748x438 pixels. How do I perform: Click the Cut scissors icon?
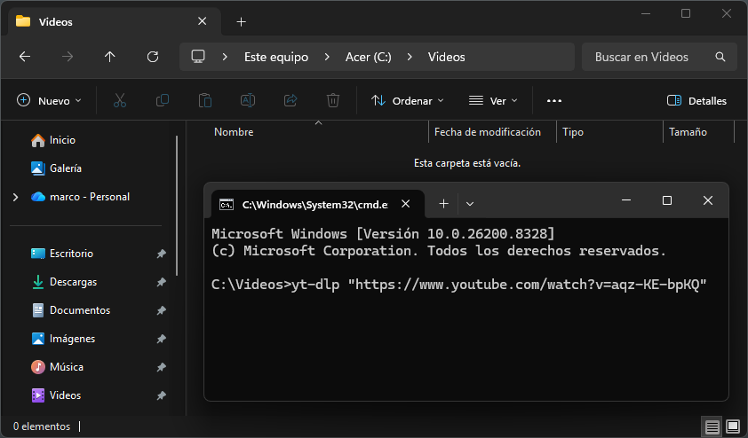pos(120,100)
